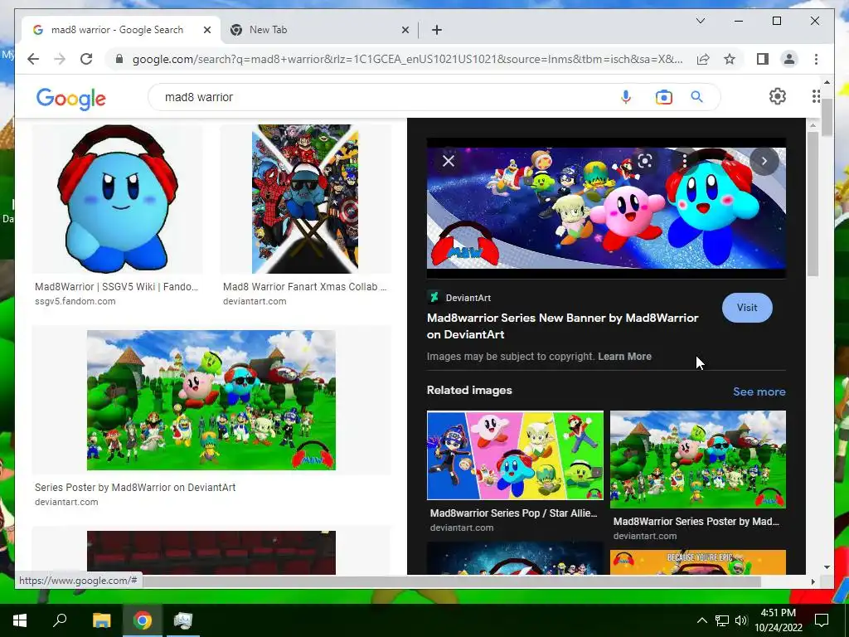Submit search with magnifier icon

coord(696,97)
